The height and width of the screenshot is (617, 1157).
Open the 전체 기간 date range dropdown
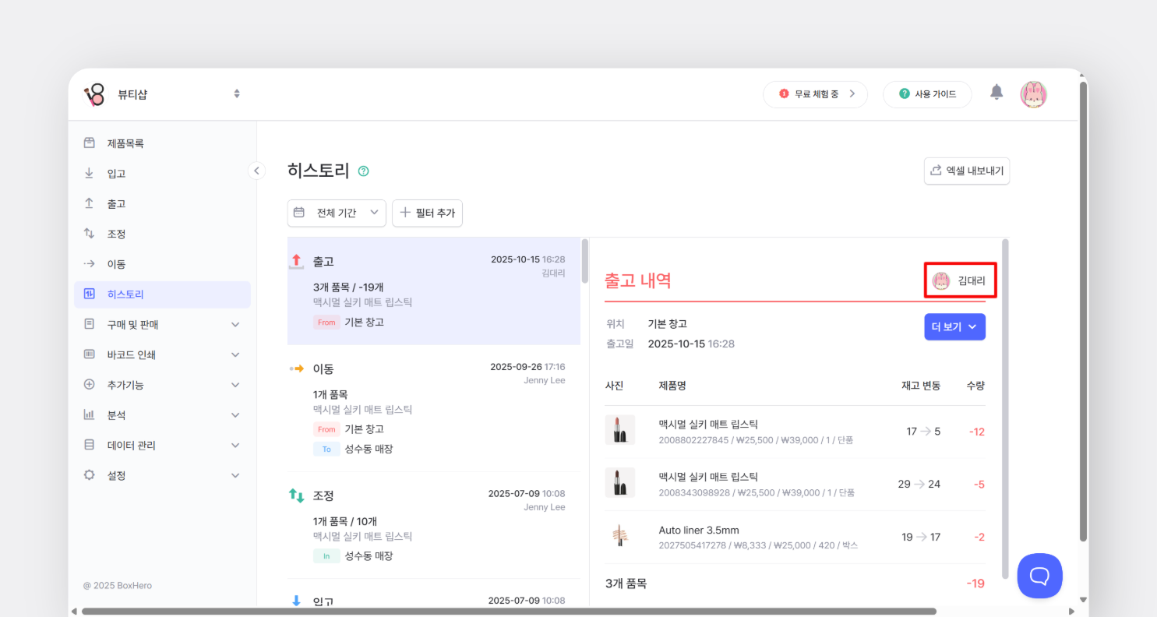(337, 213)
